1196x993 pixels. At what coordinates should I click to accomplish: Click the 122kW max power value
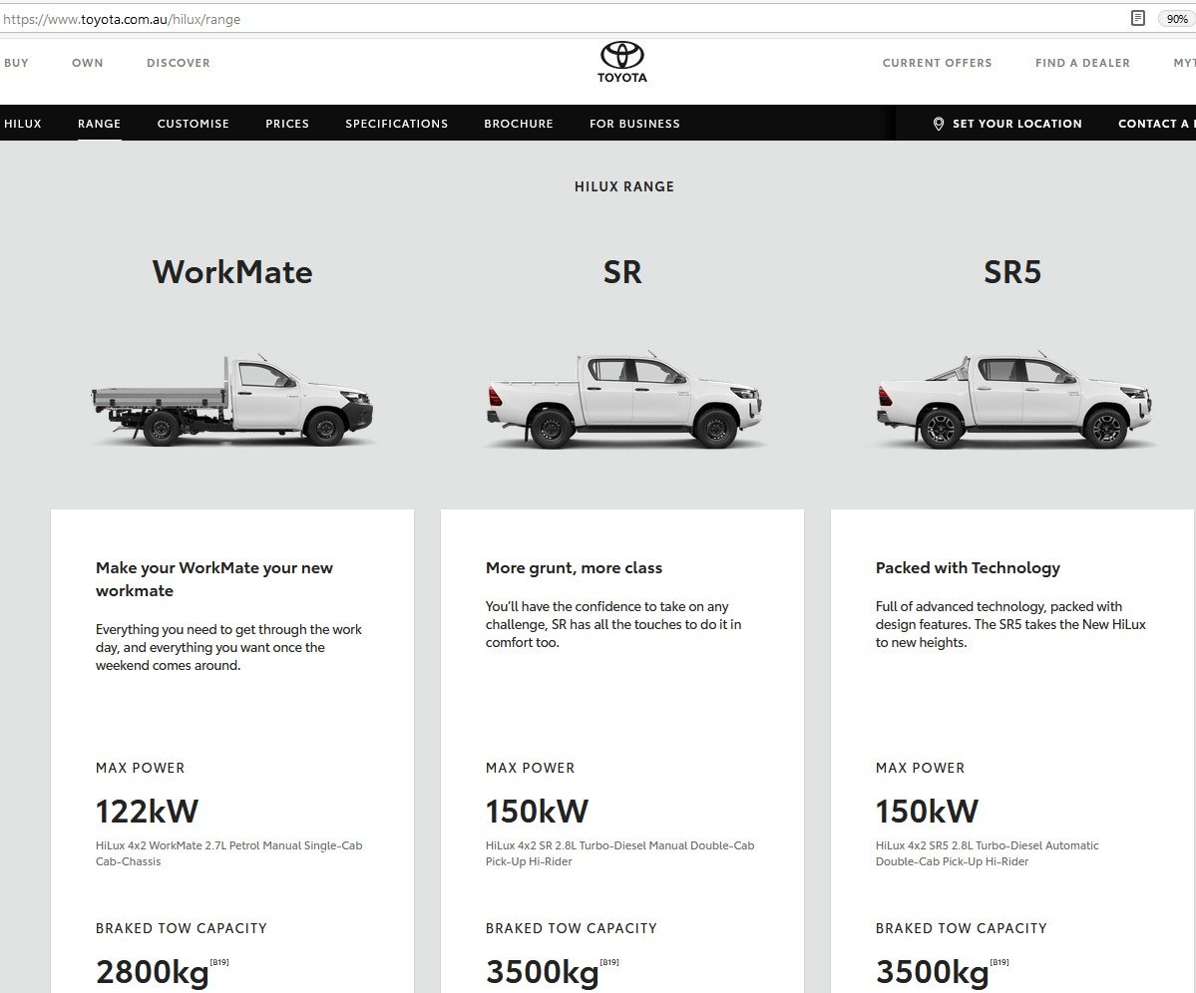(148, 812)
